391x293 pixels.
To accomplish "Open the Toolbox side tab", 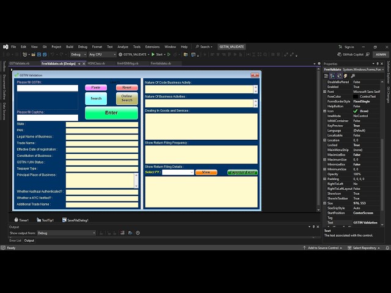I will click(4, 67).
